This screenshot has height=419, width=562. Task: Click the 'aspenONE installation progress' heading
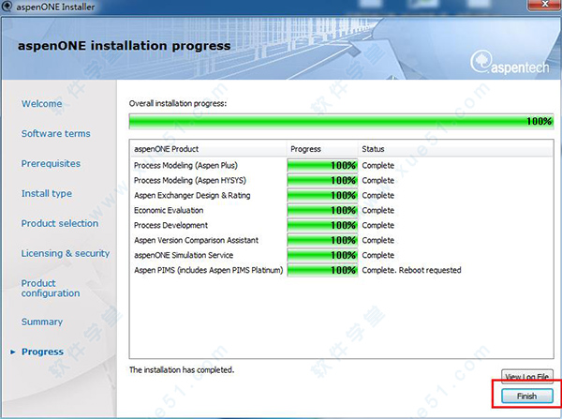click(124, 46)
